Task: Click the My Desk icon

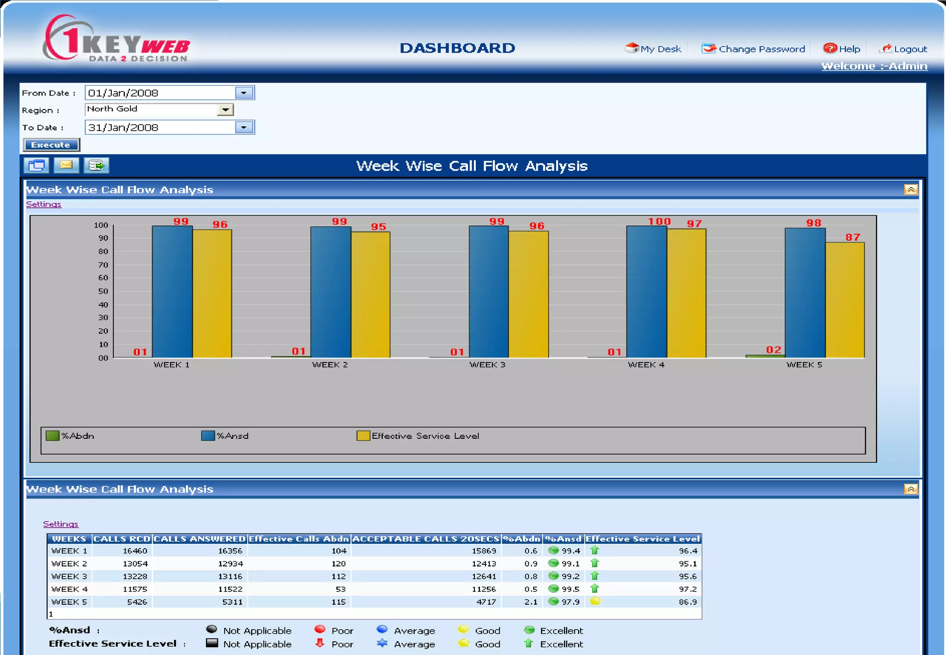Action: coord(632,48)
